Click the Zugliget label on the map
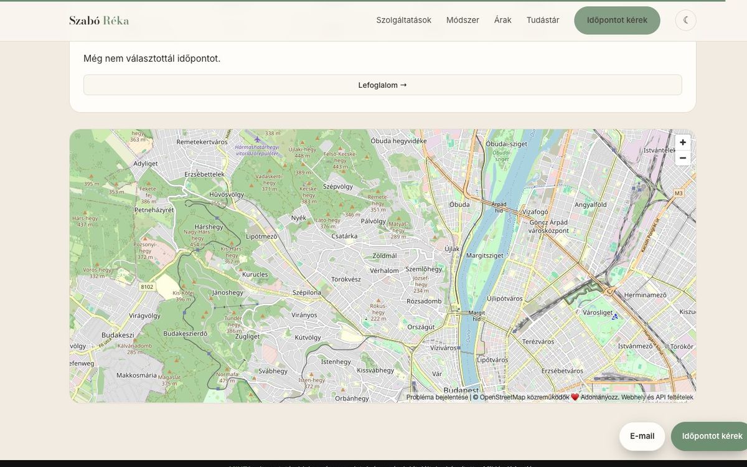The image size is (747, 467). 247,336
